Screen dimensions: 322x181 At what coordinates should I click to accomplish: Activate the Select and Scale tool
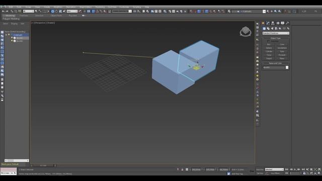[x=60, y=11]
